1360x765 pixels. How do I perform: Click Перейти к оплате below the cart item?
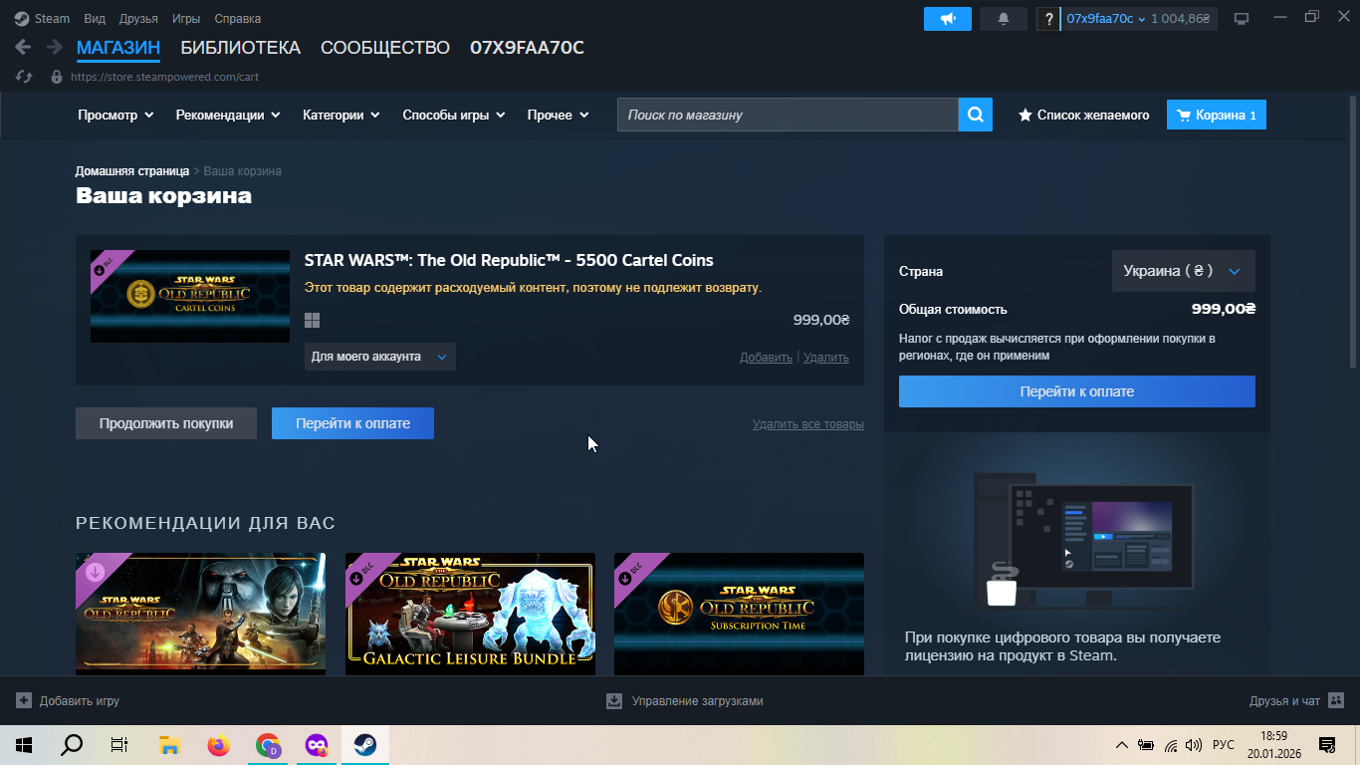(352, 423)
